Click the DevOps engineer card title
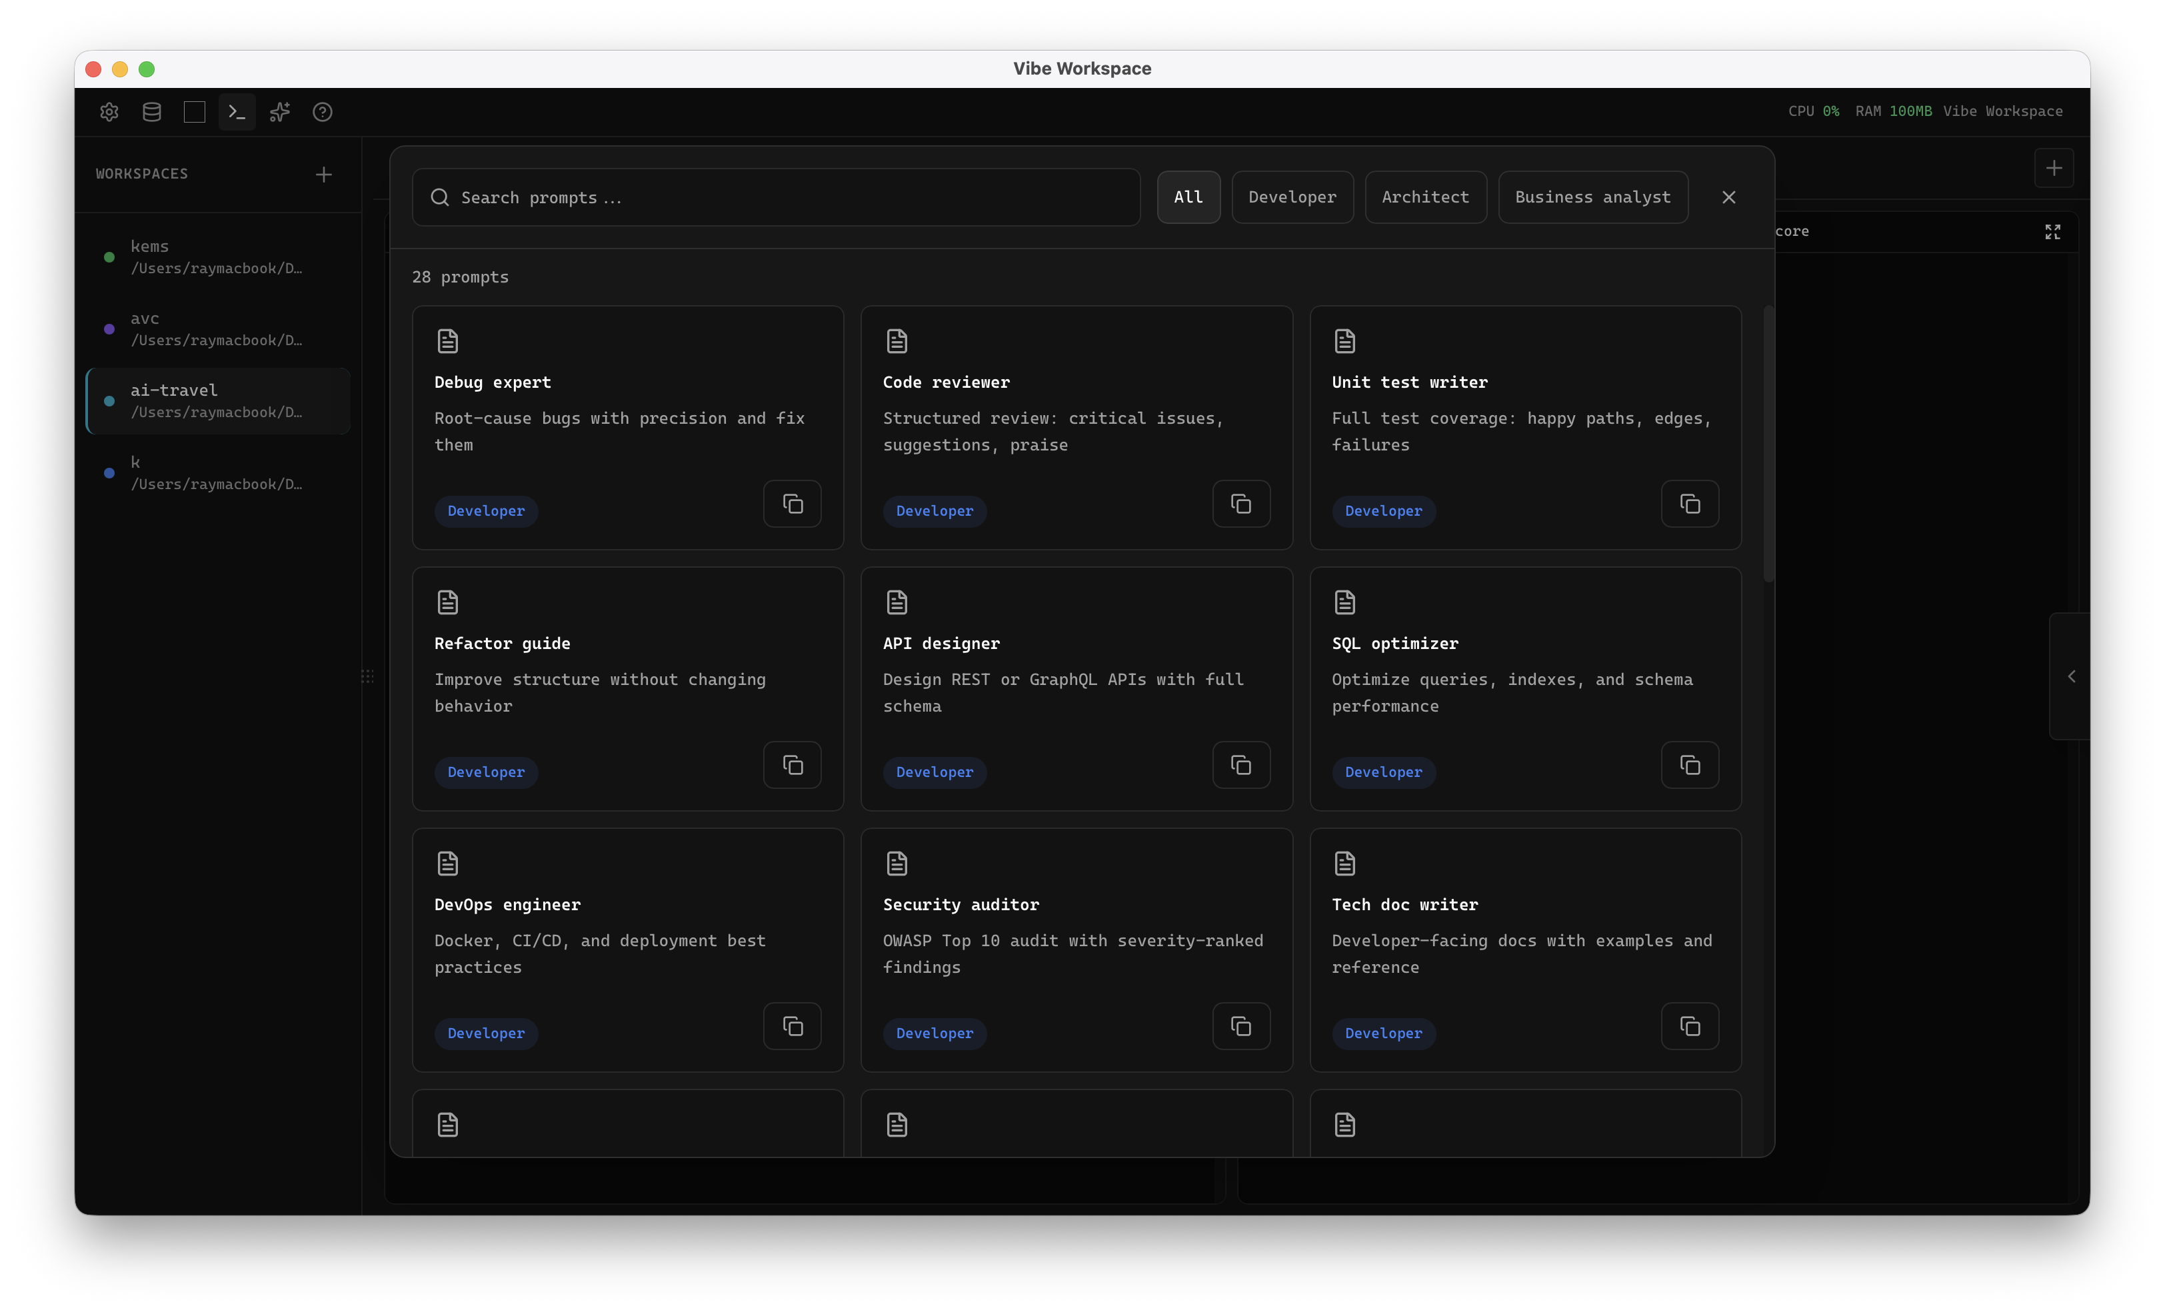Image resolution: width=2165 pixels, height=1314 pixels. click(x=507, y=905)
